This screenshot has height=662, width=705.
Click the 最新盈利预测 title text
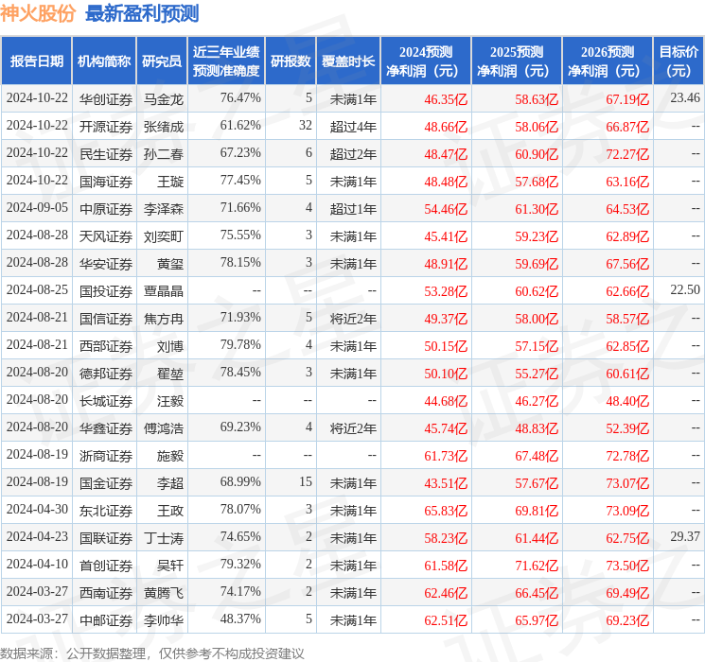coord(142,13)
